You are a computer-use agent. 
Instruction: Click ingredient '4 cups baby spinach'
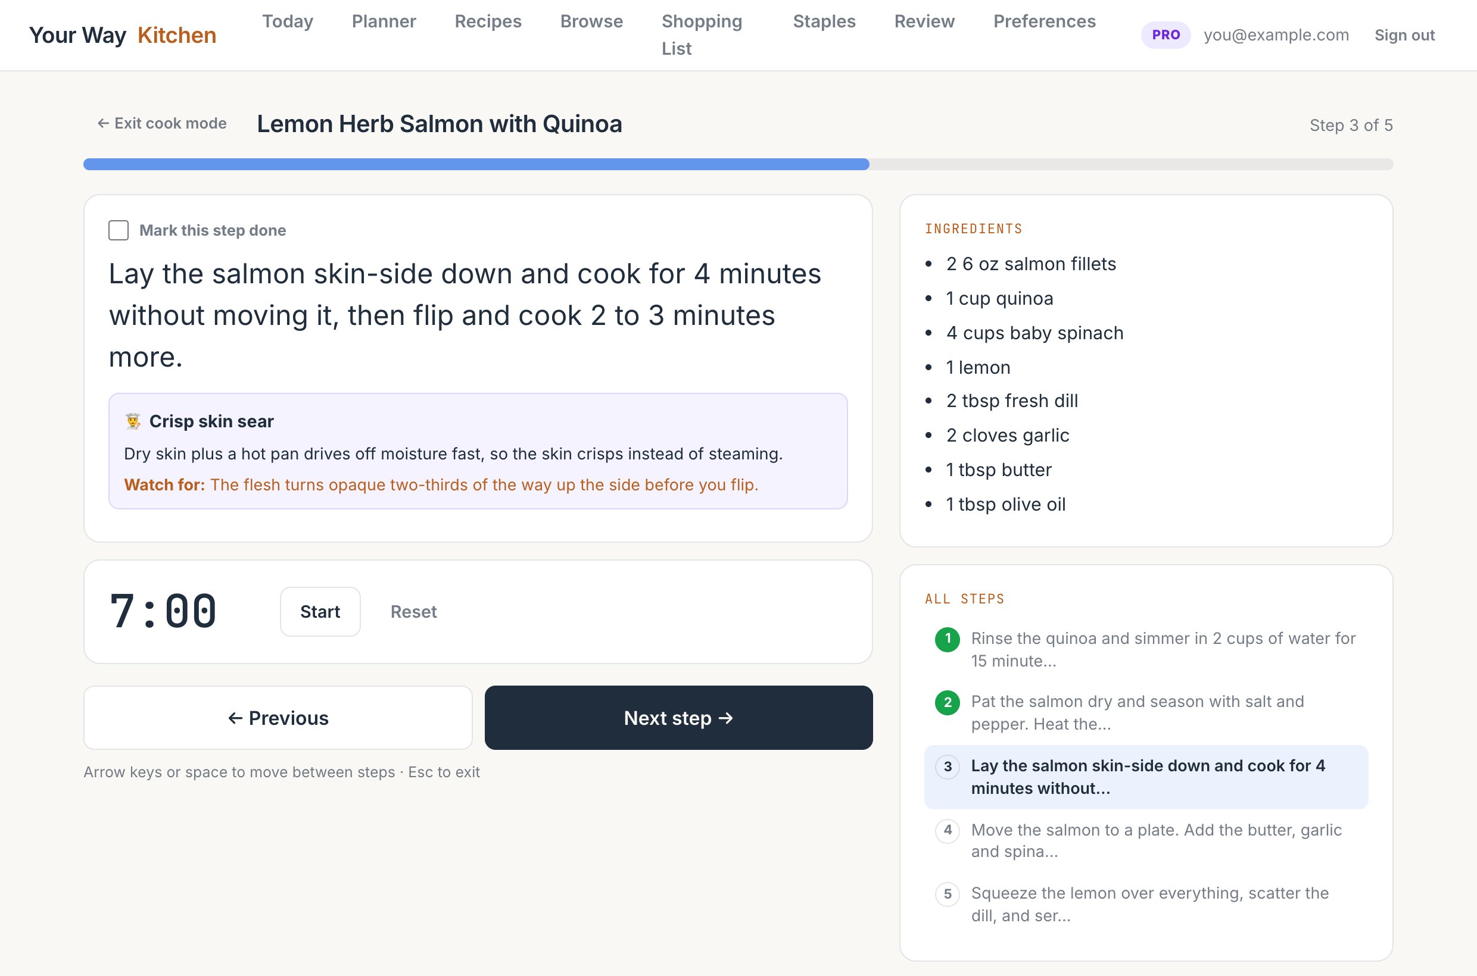point(1034,333)
